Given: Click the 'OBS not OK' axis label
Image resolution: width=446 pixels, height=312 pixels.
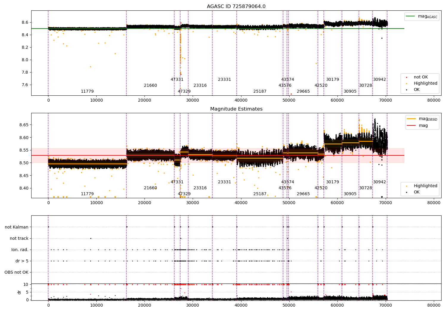Looking at the screenshot, I should pos(16,272).
